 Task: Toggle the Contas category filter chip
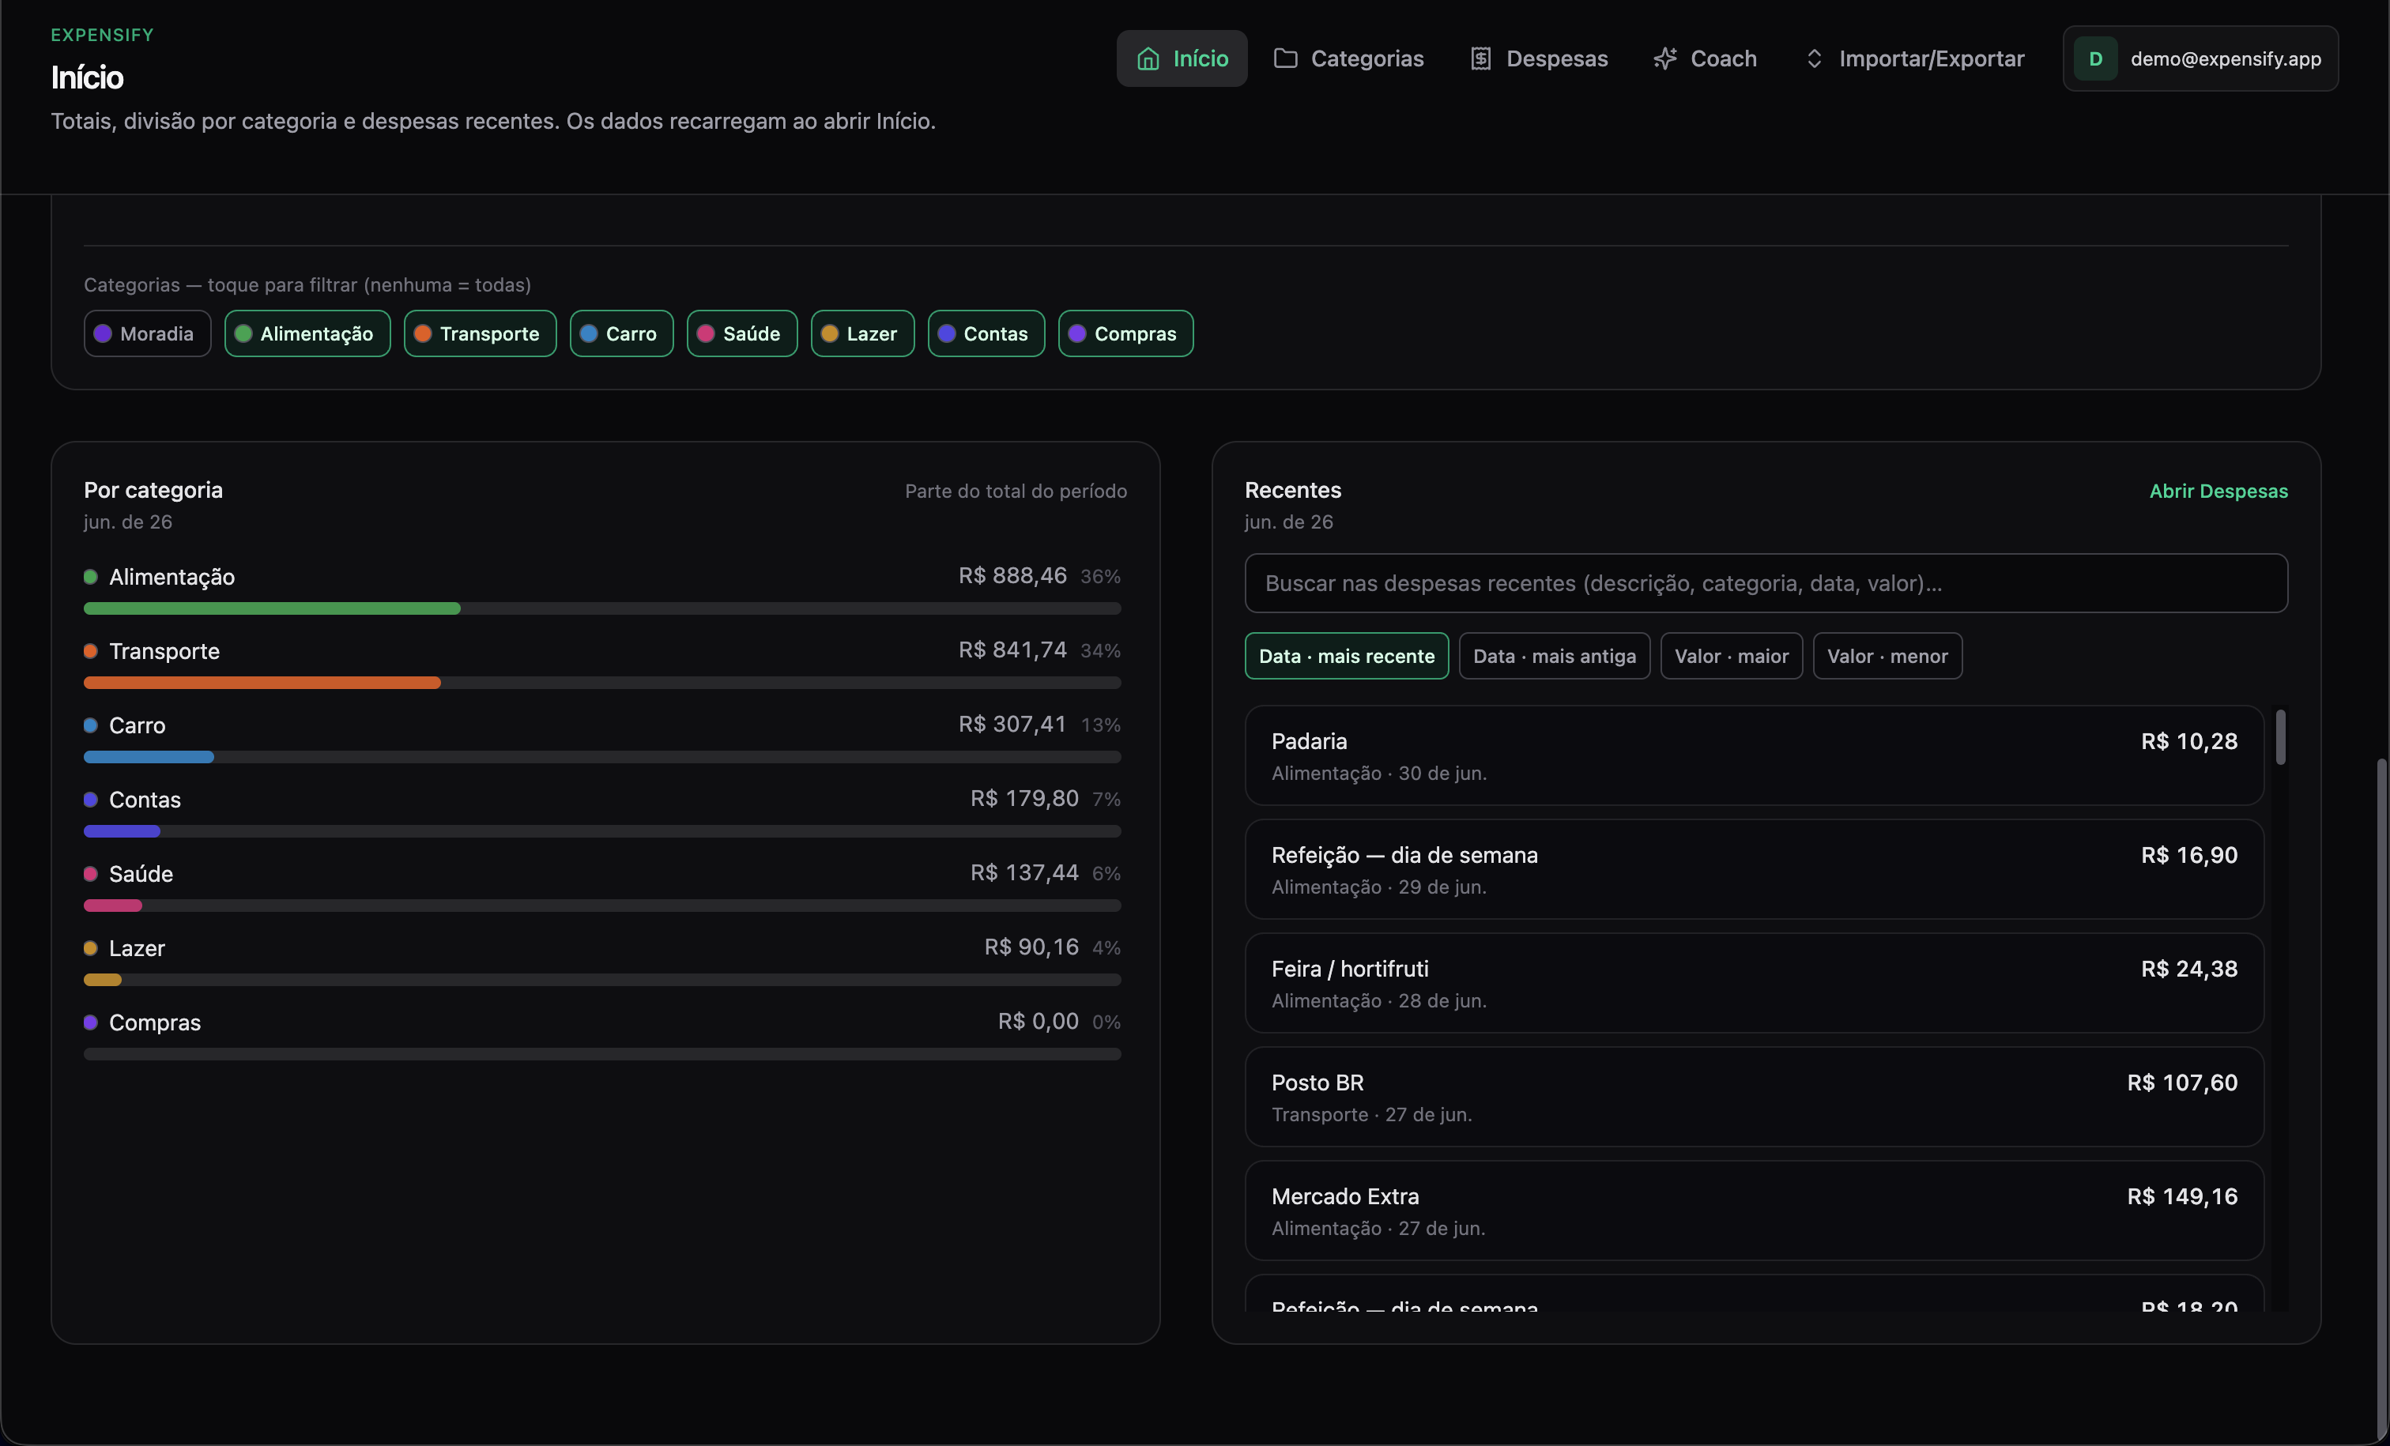986,333
